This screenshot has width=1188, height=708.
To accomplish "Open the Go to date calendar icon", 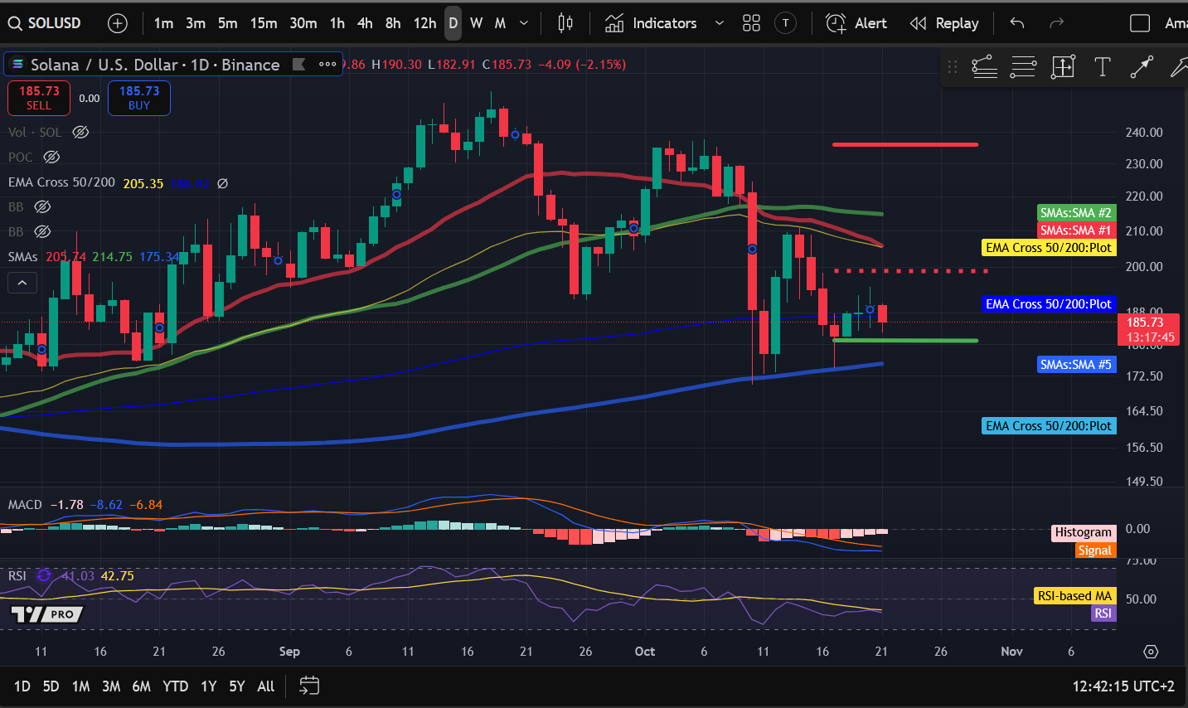I will (309, 686).
